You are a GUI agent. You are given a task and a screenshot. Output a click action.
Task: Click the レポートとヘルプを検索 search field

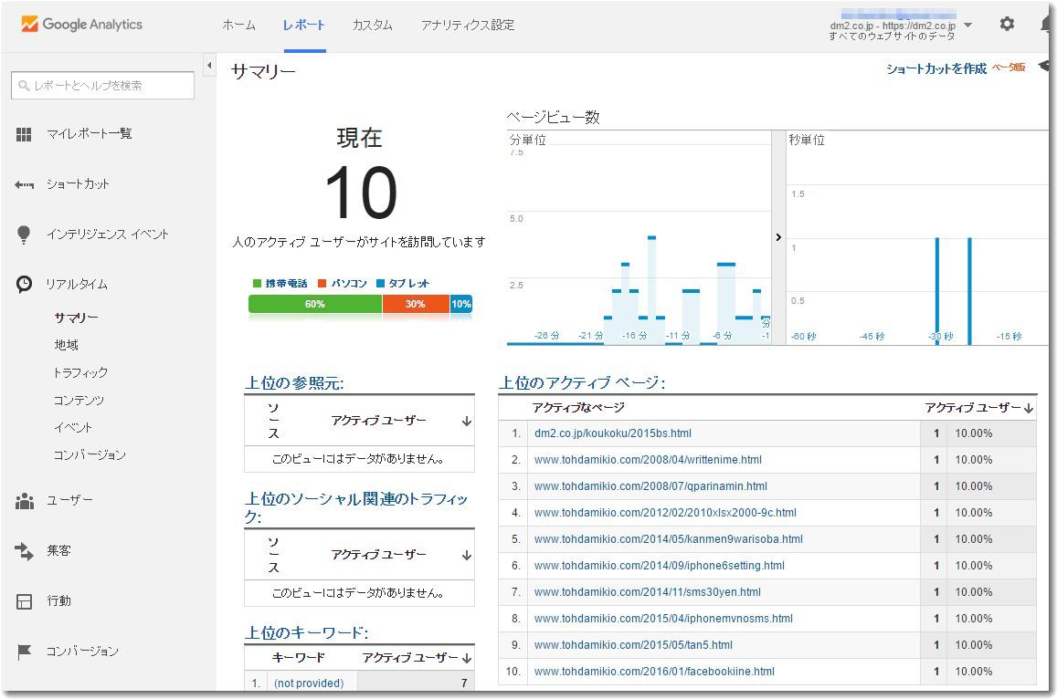(102, 86)
